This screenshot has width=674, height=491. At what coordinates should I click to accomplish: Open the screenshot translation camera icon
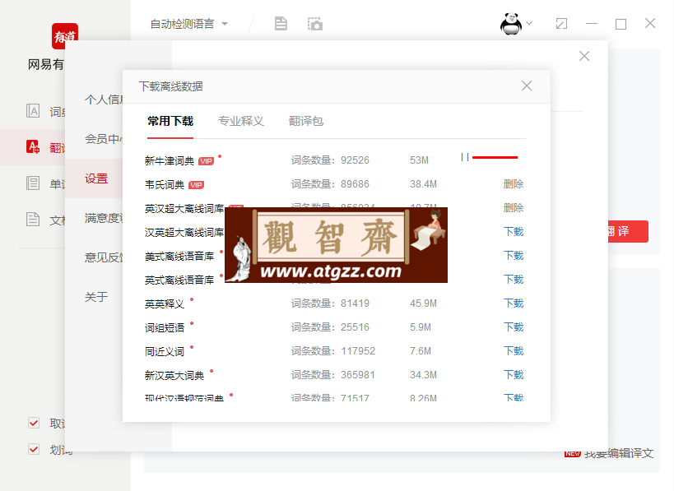coord(315,24)
